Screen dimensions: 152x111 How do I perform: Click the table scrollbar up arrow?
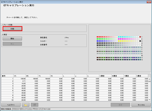pyautogui.click(x=149, y=79)
